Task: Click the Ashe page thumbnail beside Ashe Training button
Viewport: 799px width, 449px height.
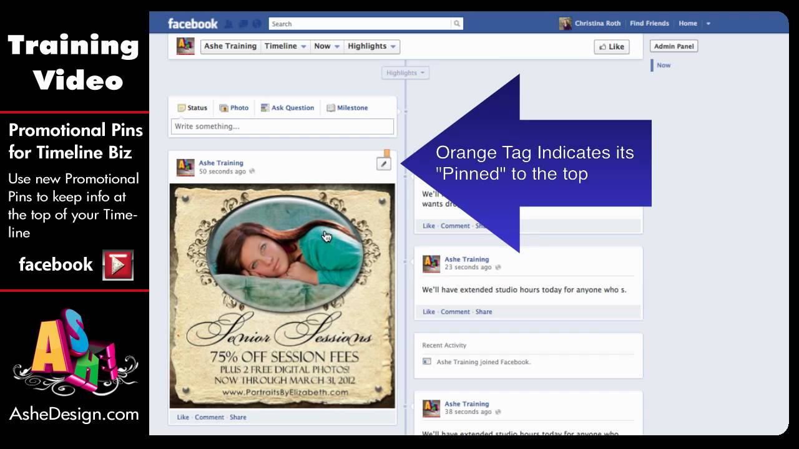Action: [x=185, y=46]
